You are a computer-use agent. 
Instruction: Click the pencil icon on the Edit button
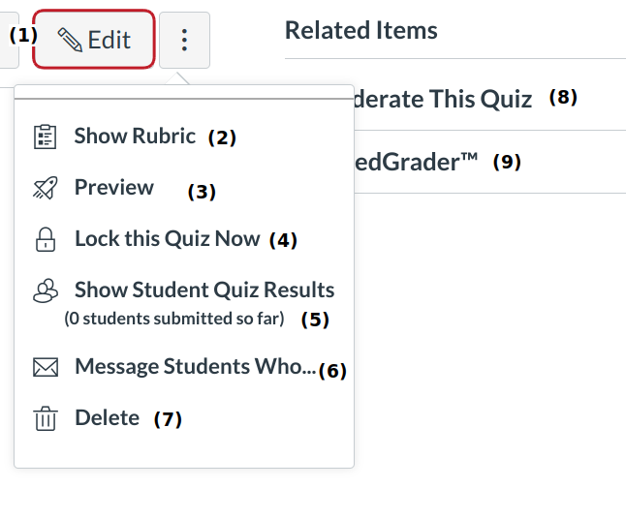tap(70, 40)
